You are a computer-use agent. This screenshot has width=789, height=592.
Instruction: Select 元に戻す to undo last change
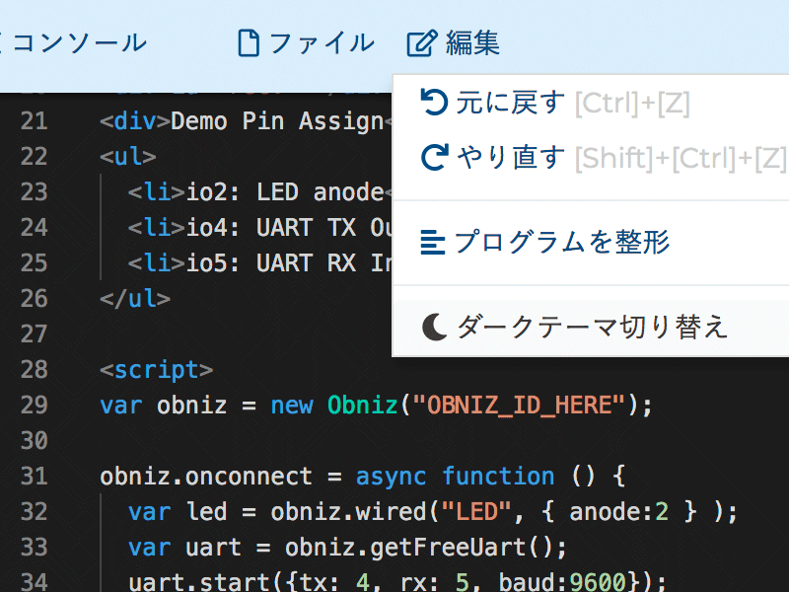(x=508, y=102)
